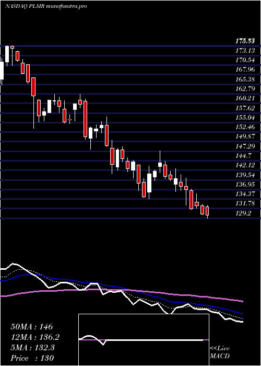Click the 139.54 price axis label
The image size is (261, 366).
(x=245, y=175)
